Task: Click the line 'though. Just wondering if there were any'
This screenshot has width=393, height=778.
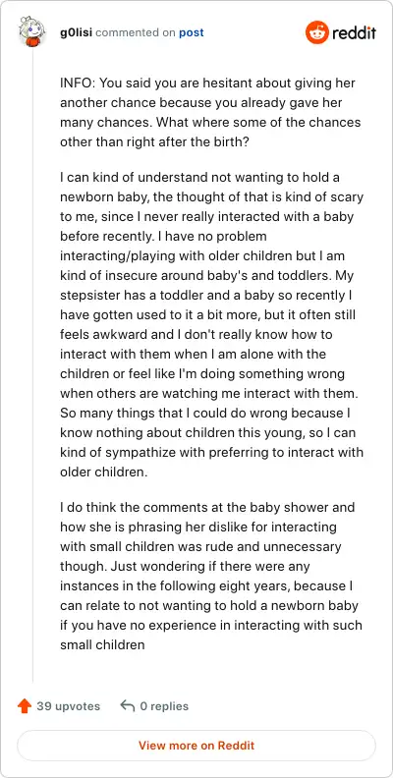Action: pos(192,566)
